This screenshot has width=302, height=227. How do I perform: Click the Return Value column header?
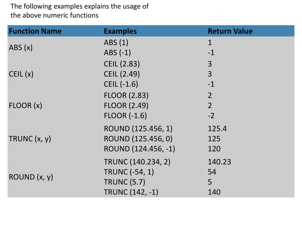tap(230, 31)
